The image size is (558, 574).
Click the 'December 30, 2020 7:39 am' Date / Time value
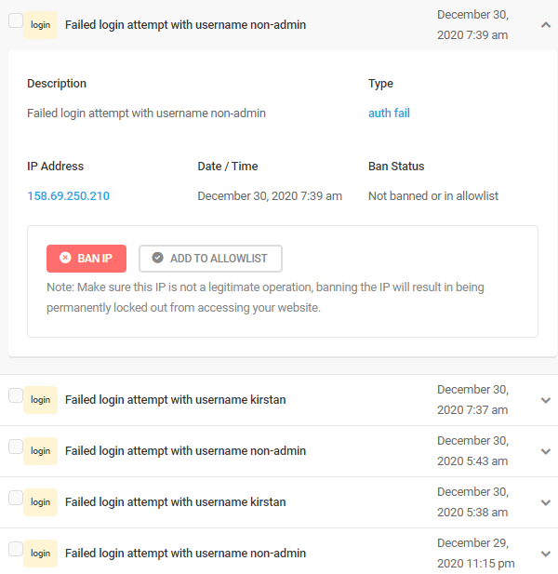tap(270, 196)
